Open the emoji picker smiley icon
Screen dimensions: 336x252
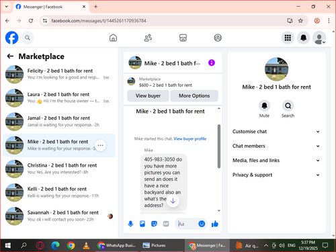pyautogui.click(x=202, y=224)
